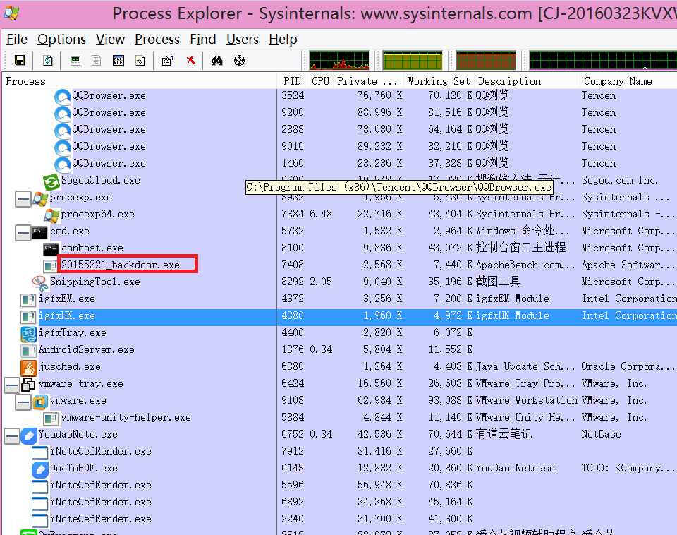677x535 pixels.
Task: Open the Options menu
Action: tap(62, 40)
